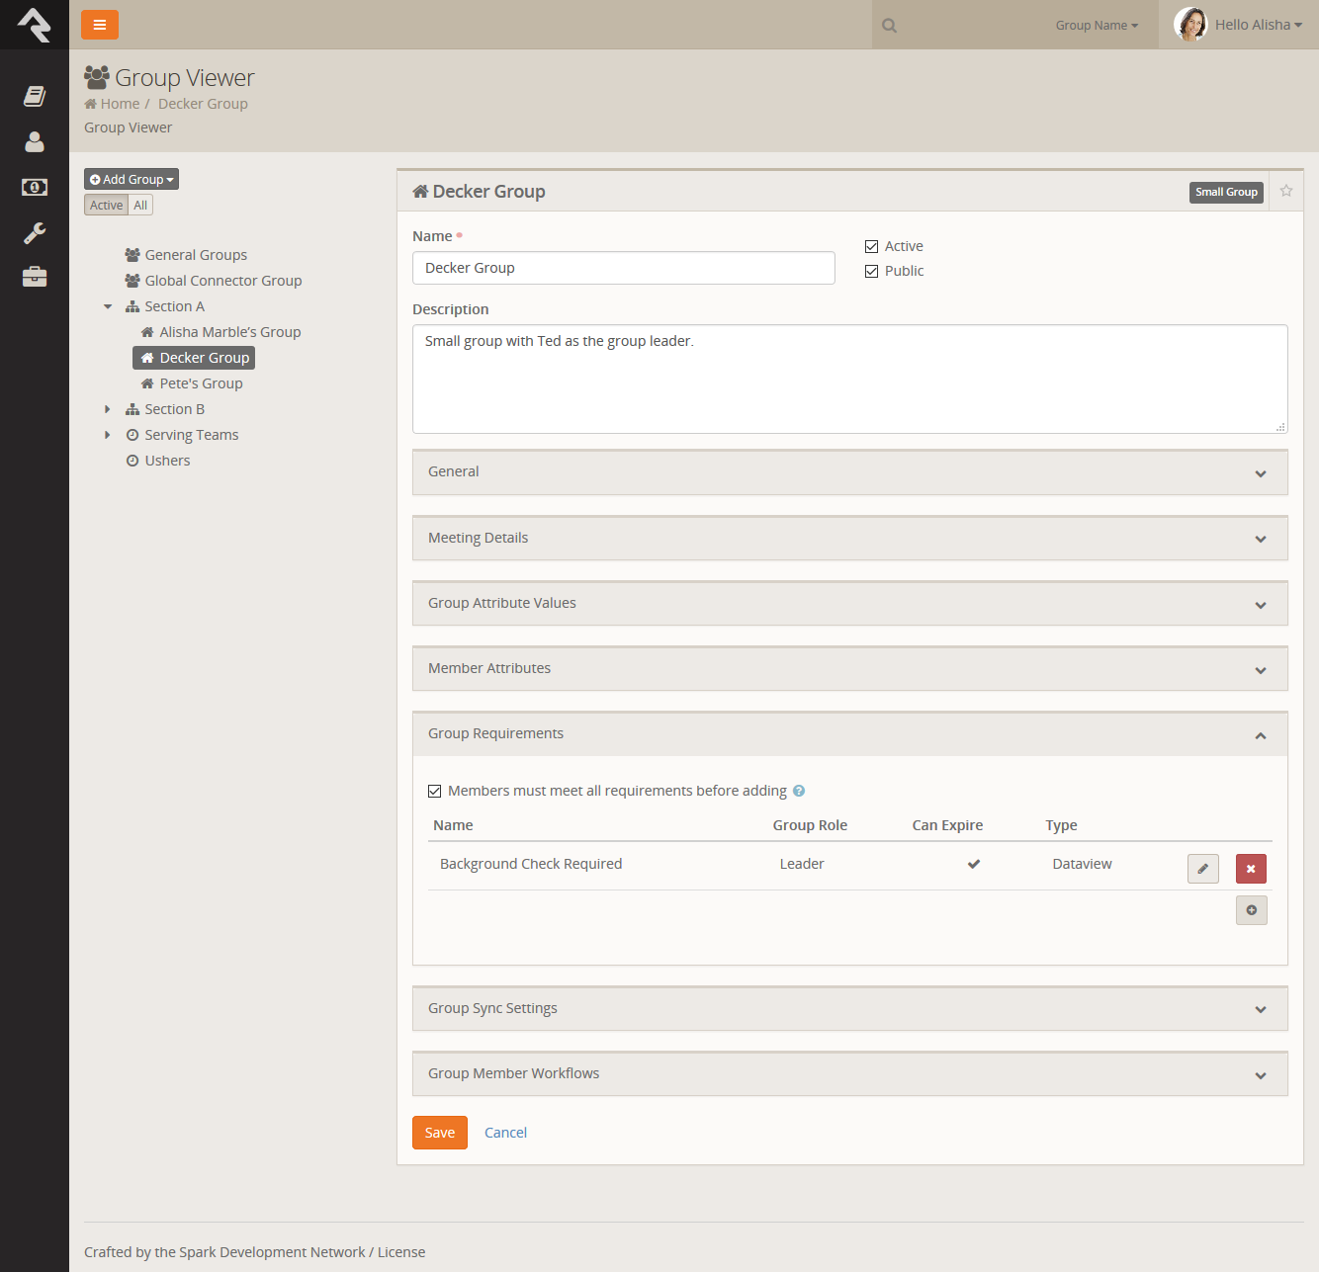Add a new group requirement

(x=1251, y=910)
